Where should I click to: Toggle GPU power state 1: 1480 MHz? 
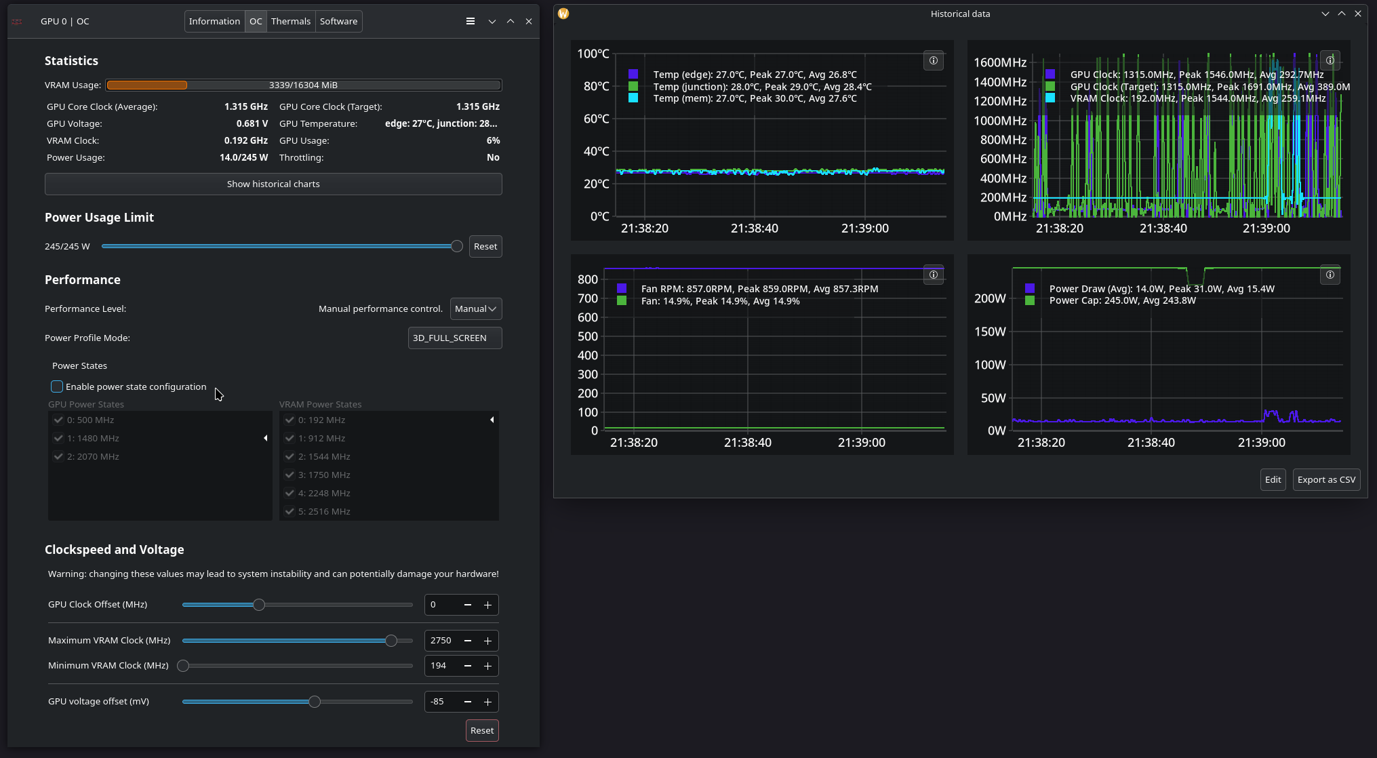click(59, 439)
